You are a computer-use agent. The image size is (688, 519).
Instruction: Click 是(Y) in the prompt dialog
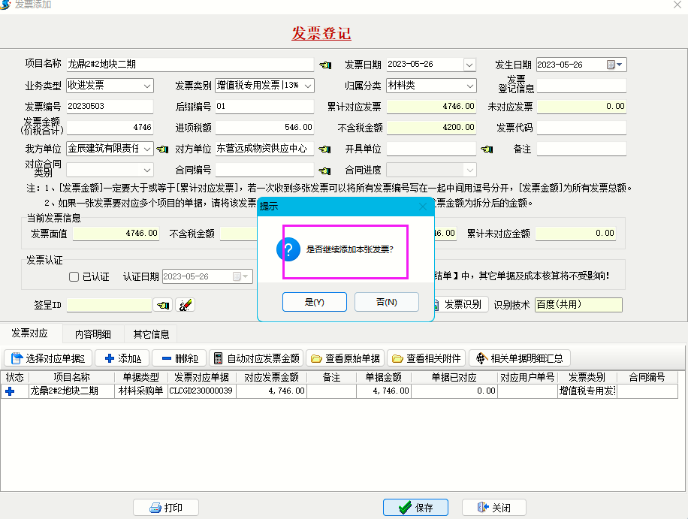point(314,302)
